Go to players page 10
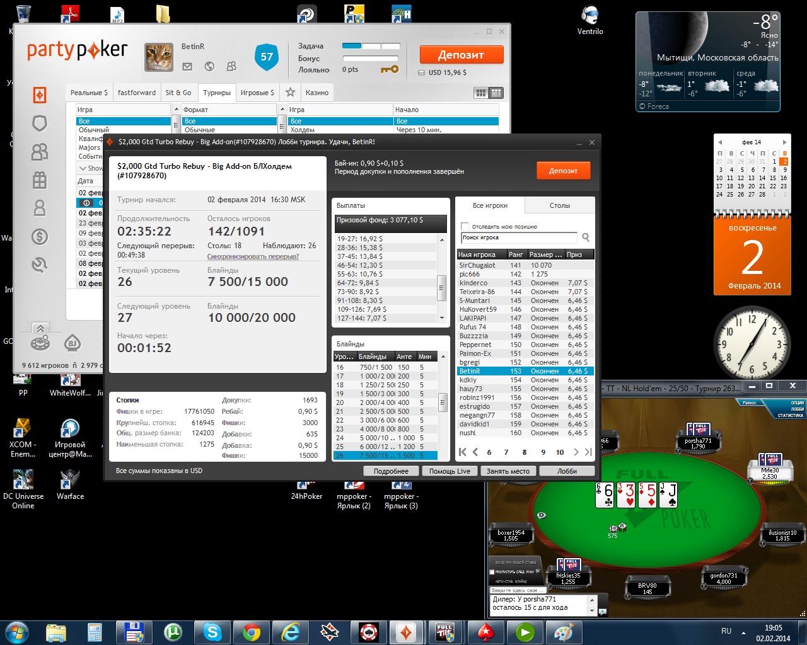807x645 pixels. (560, 452)
